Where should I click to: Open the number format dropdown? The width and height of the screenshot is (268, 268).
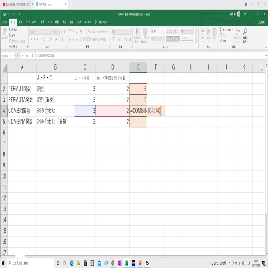coord(130,32)
